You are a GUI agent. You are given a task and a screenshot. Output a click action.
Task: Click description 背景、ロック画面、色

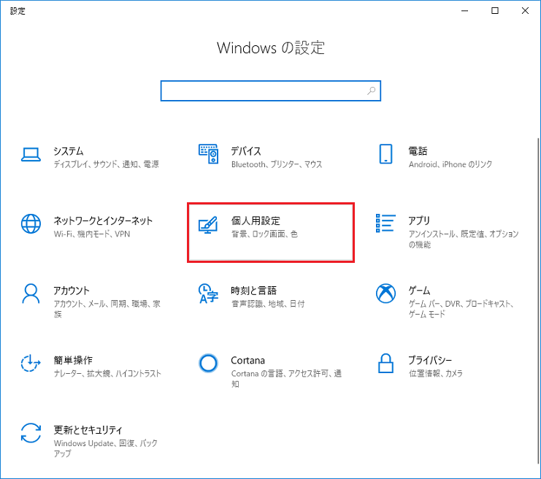[x=264, y=234]
